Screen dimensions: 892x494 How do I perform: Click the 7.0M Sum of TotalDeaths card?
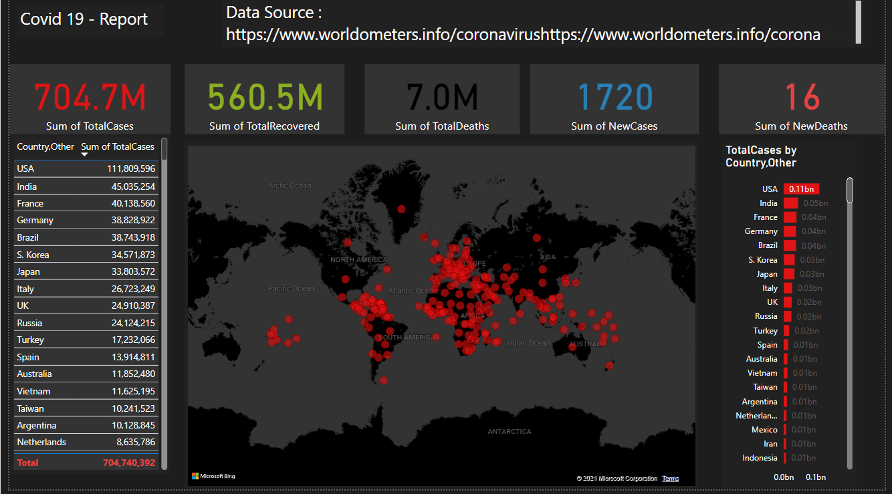441,99
